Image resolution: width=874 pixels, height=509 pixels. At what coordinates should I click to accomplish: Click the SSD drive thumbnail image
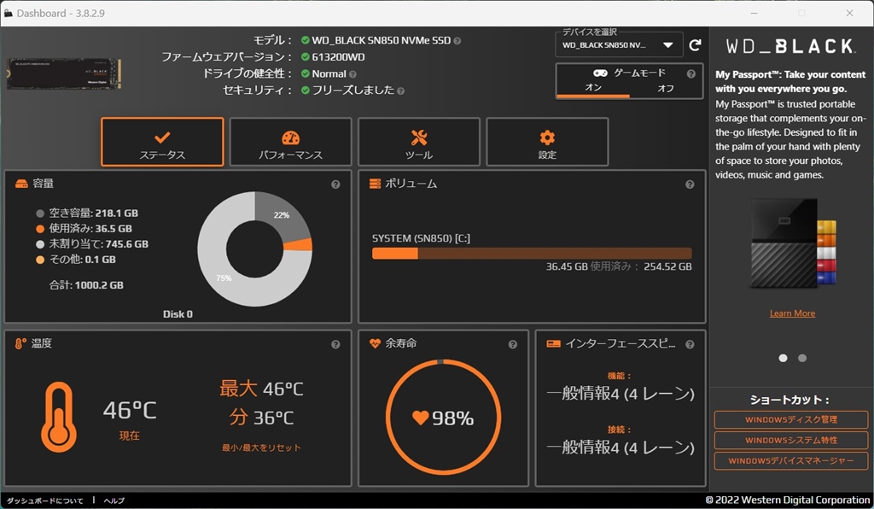point(63,73)
